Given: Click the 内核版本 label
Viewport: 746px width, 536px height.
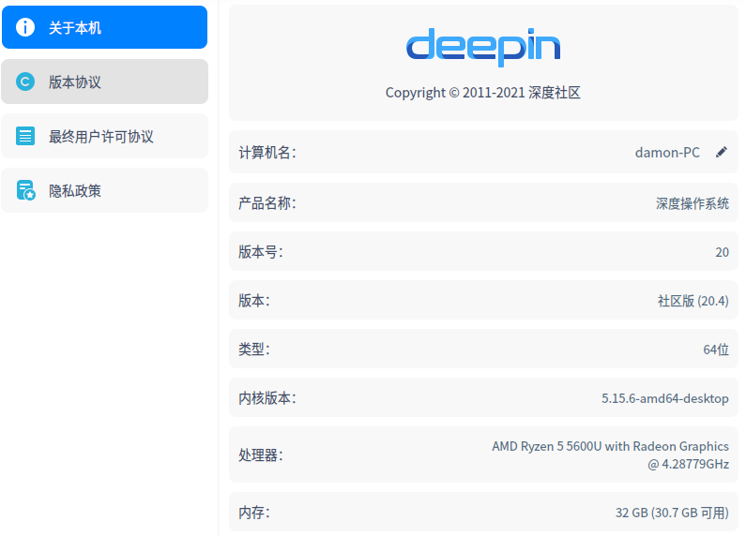Looking at the screenshot, I should pyautogui.click(x=266, y=398).
